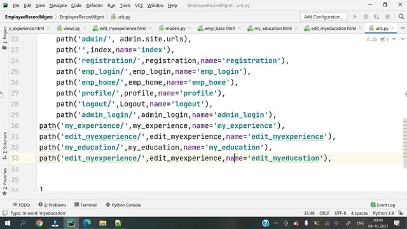Viewport: 407px width, 229px height.
Task: Open Windows taskbar search
Action: coord(23,223)
